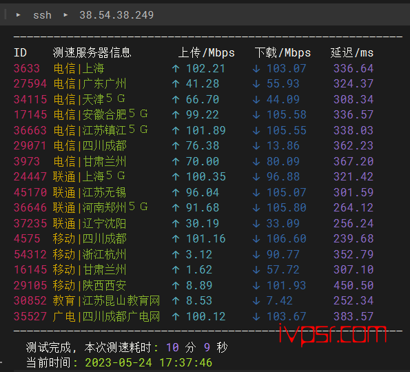Click the download arrow beside 13.86
Image resolution: width=410 pixels, height=372 pixels.
pos(256,146)
